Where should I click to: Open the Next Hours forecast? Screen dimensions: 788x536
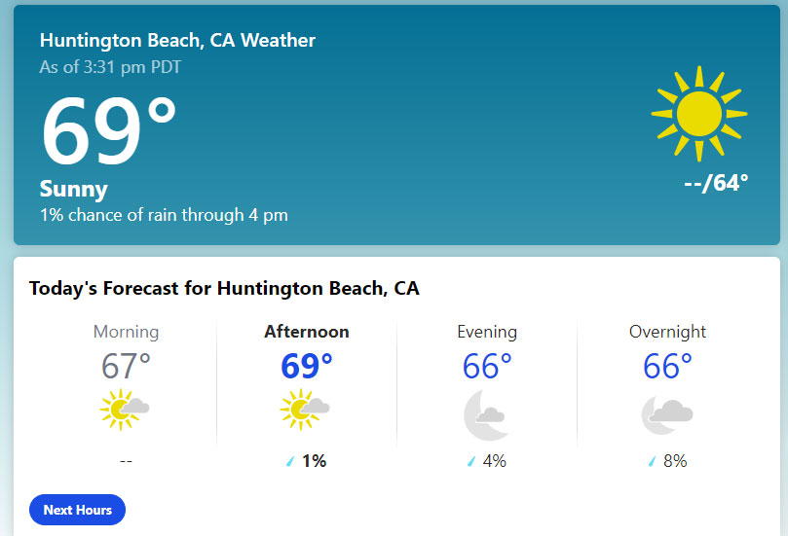coord(77,510)
